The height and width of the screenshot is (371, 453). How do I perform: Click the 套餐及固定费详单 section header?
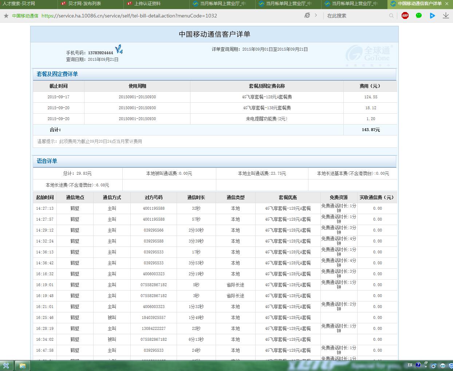(x=57, y=74)
